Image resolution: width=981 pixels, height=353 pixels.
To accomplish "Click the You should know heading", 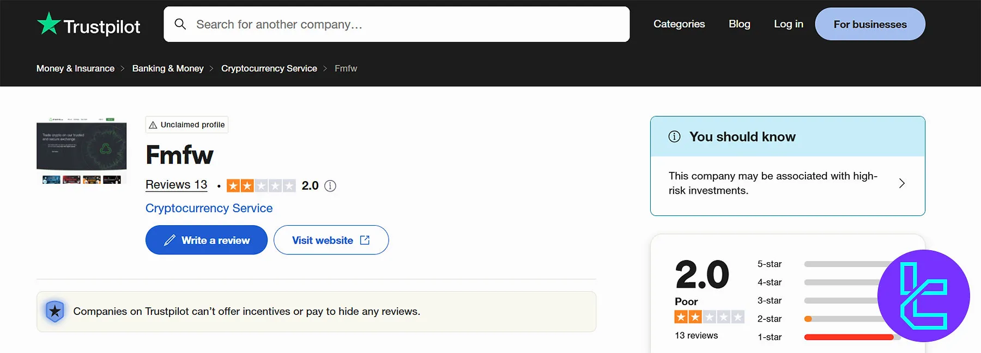I will pyautogui.click(x=742, y=137).
